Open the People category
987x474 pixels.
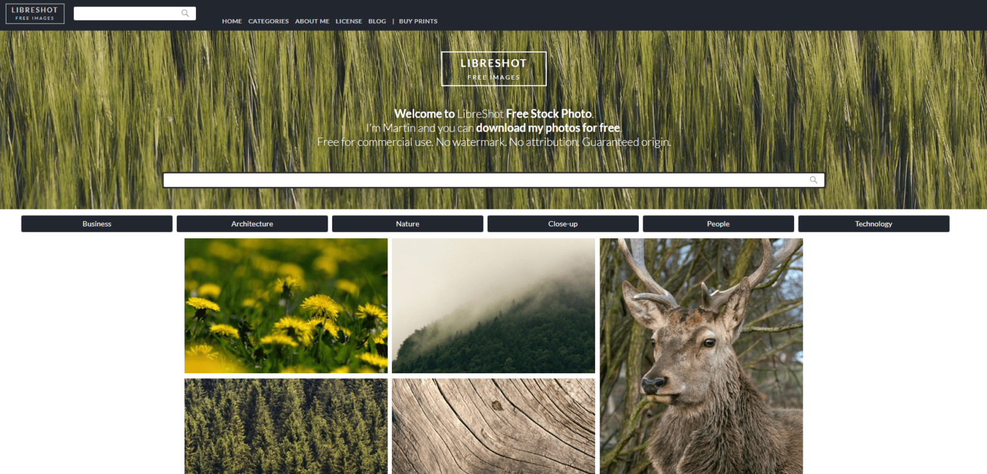718,224
